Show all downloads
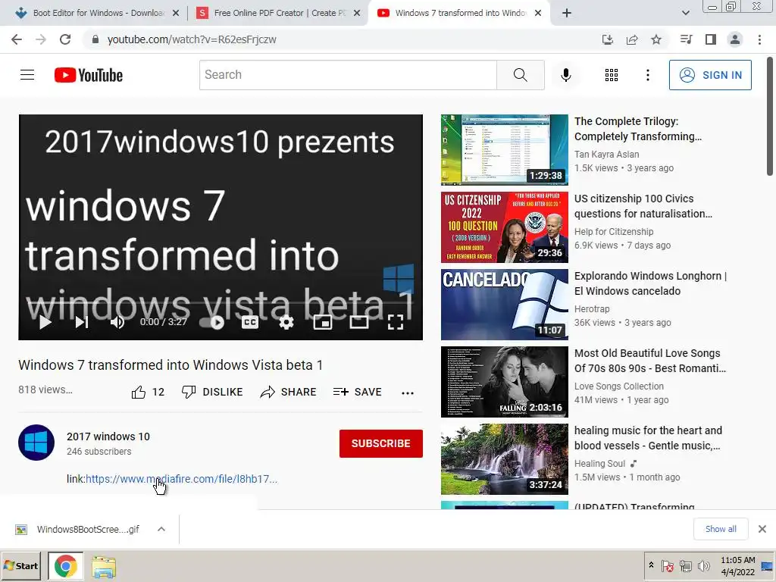Screen dimensions: 776x582 pyautogui.click(x=721, y=529)
